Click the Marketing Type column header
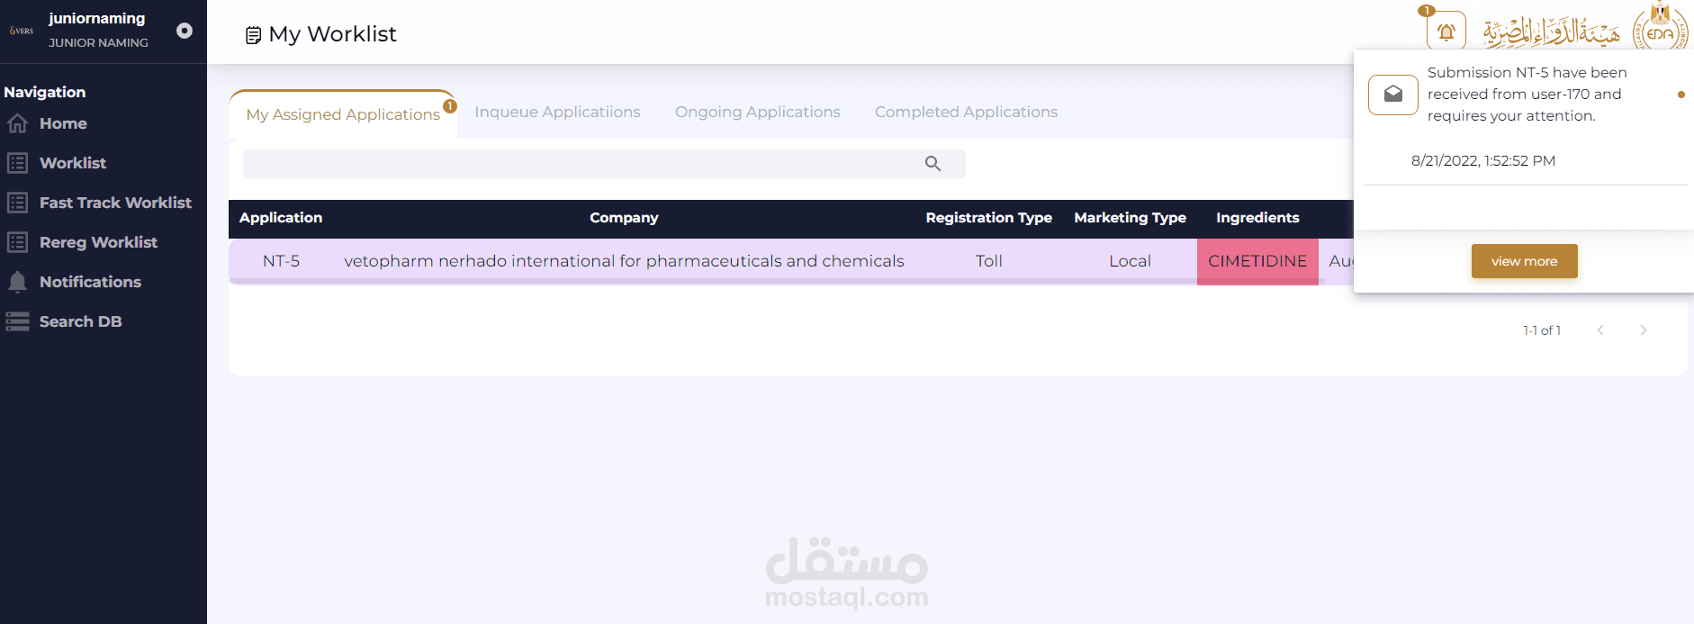Image resolution: width=1694 pixels, height=624 pixels. [x=1130, y=218]
